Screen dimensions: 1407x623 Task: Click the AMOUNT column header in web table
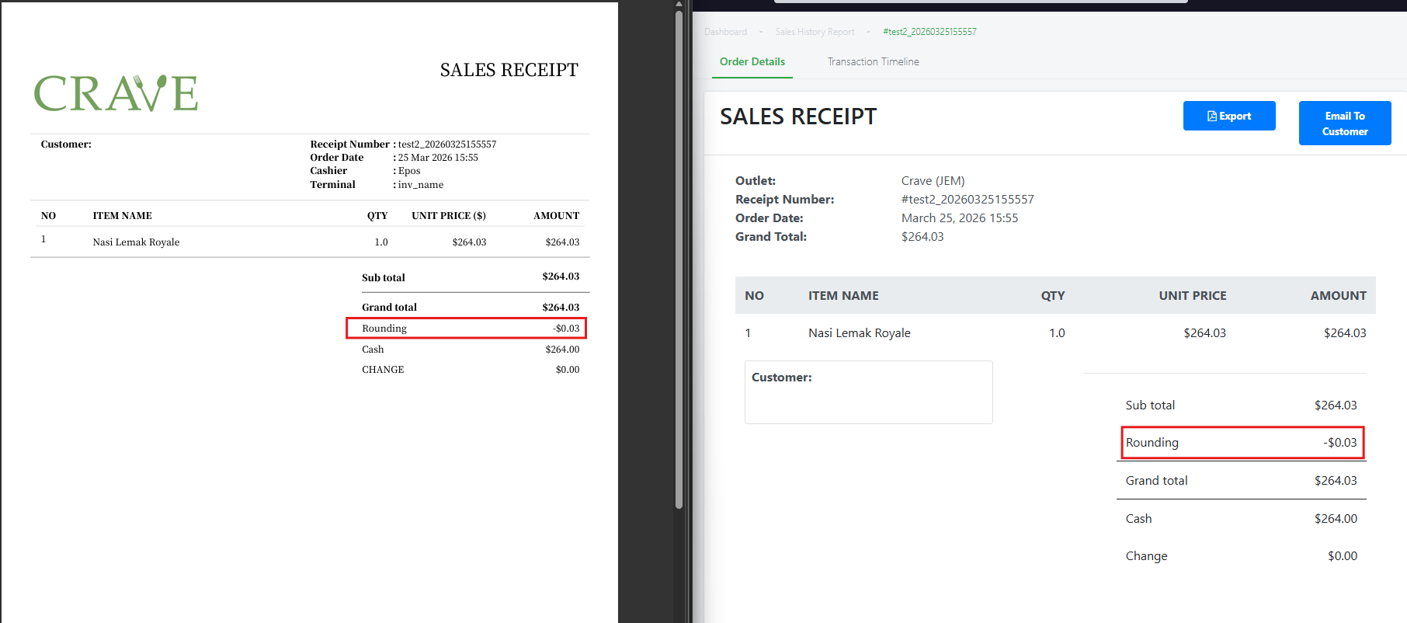click(x=1338, y=296)
